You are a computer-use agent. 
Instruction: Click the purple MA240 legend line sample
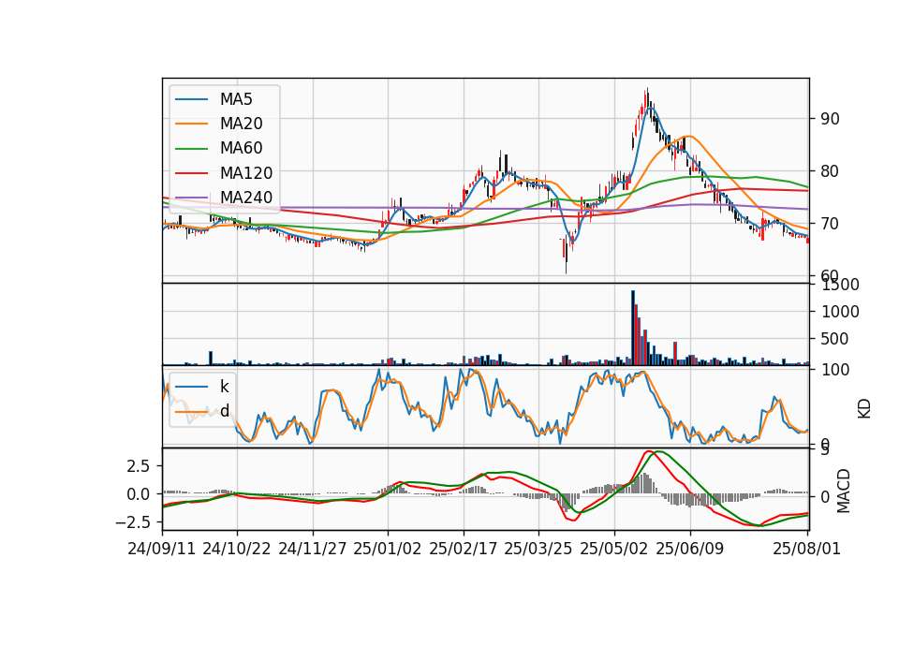point(191,198)
